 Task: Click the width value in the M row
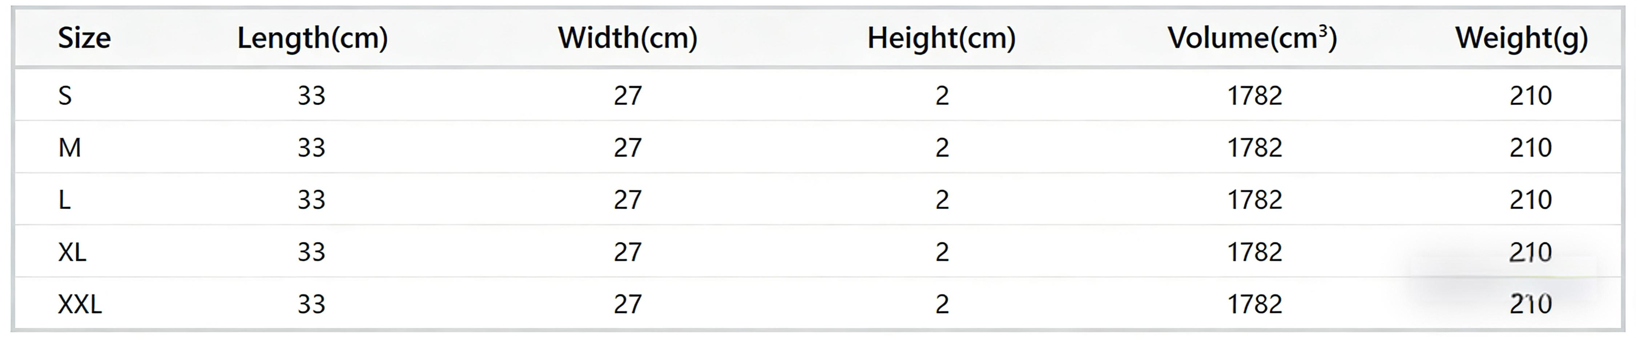[628, 148]
